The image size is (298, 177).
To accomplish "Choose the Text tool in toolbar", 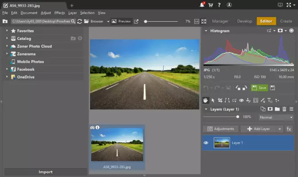I will (x=270, y=100).
